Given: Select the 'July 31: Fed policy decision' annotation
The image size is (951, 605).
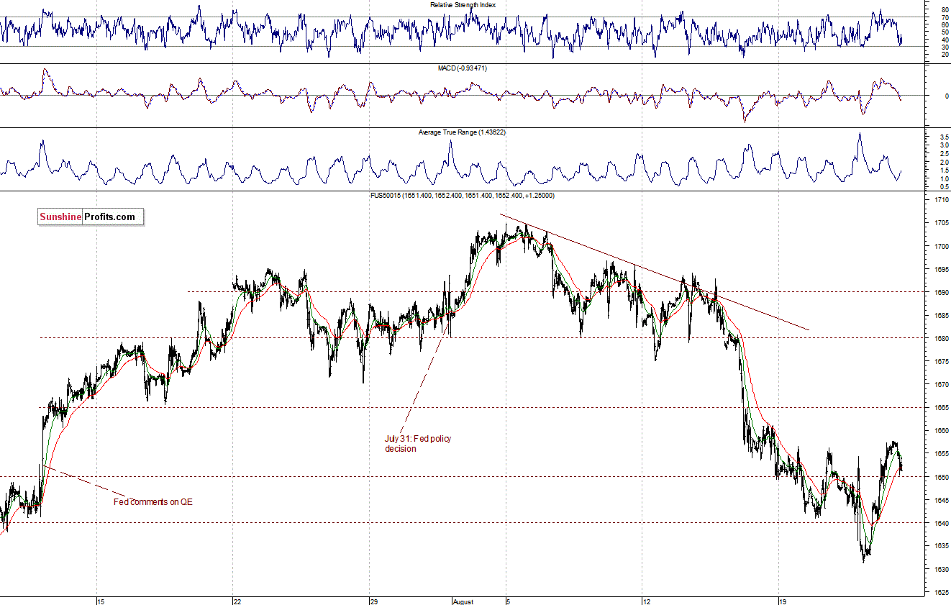Looking at the screenshot, I should click(418, 443).
